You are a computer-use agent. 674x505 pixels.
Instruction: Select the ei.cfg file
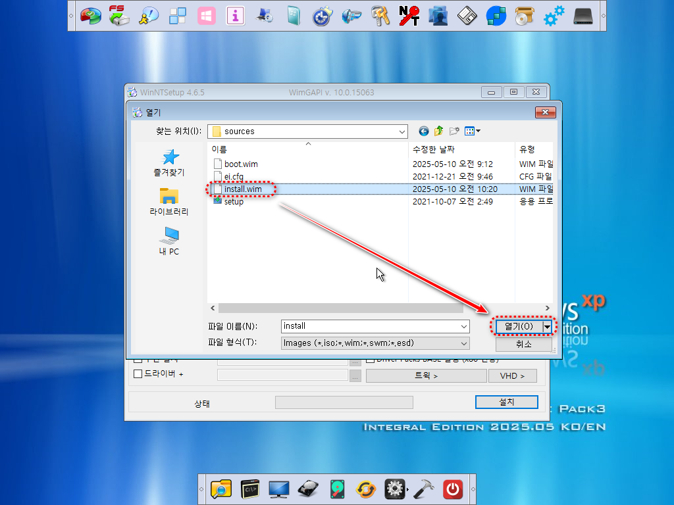[234, 176]
